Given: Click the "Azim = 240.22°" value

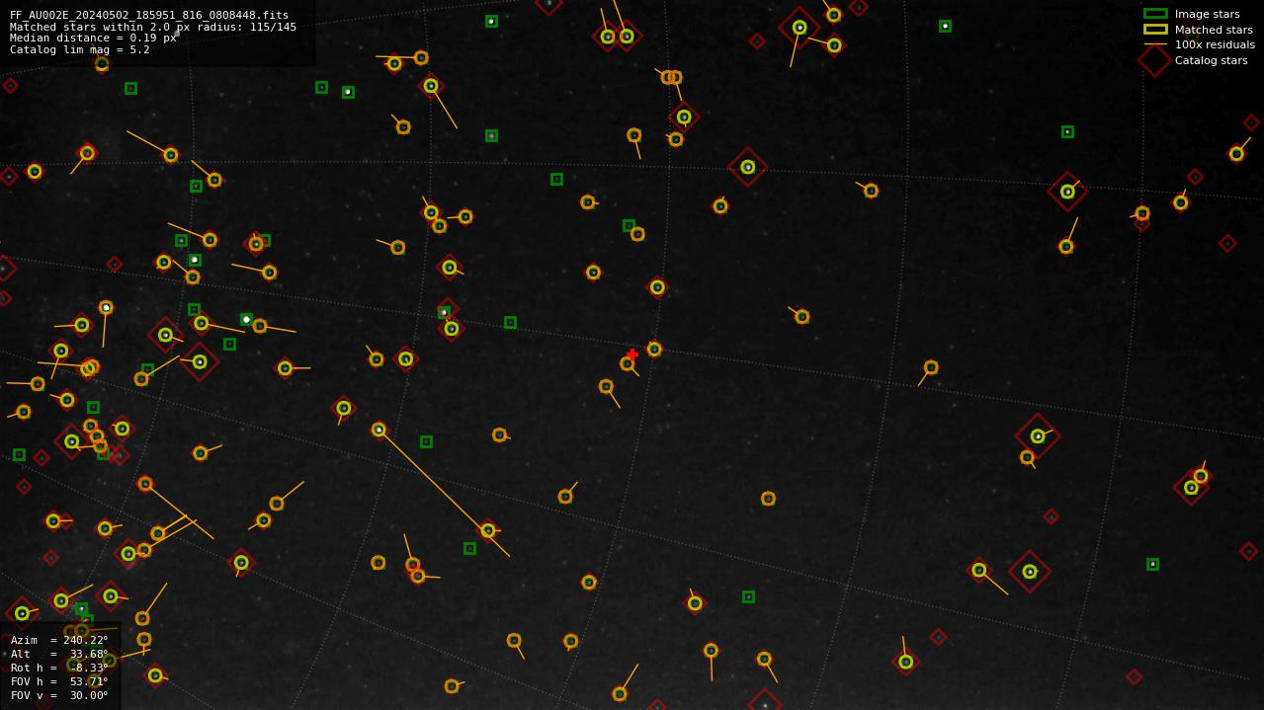Looking at the screenshot, I should [59, 640].
